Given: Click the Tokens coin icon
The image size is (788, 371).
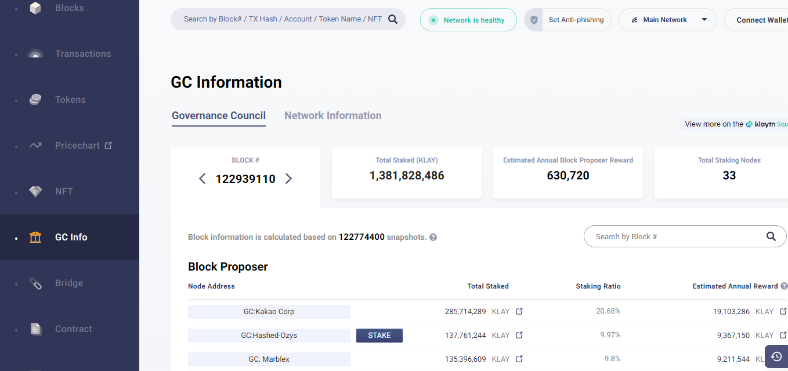Looking at the screenshot, I should coord(35,99).
